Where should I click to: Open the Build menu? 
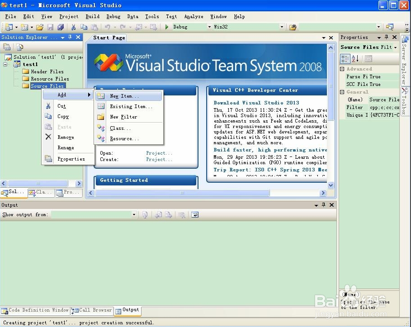coord(92,17)
